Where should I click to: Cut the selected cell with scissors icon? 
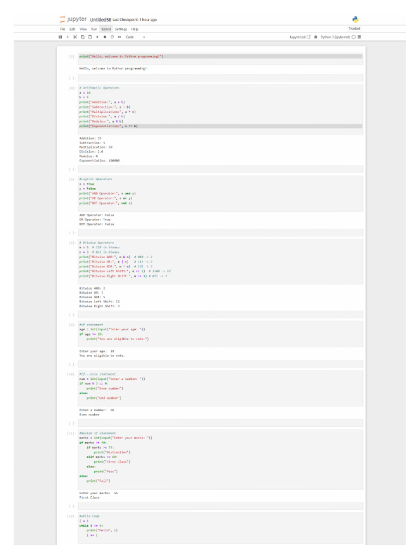[x=75, y=37]
